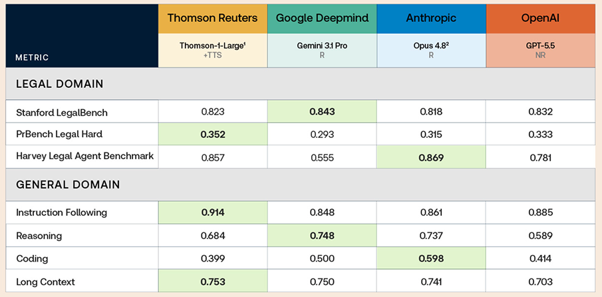Click the METRIC header label

32,58
